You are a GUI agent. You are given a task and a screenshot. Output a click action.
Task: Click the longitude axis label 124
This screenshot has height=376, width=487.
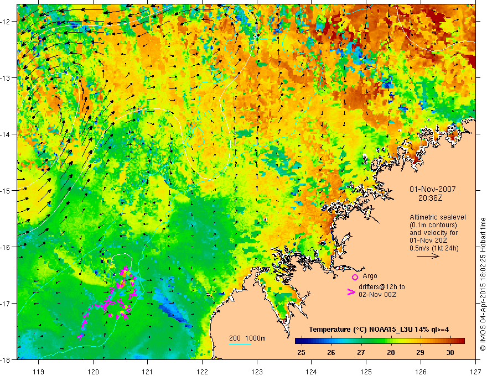click(312, 372)
